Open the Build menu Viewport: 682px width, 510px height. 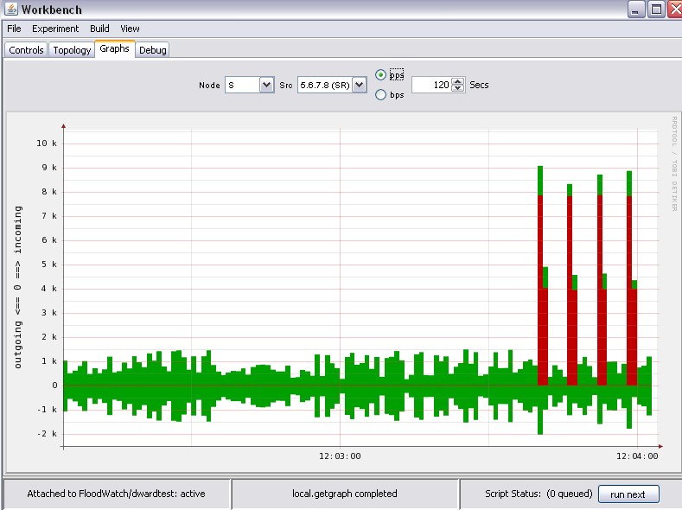coord(99,29)
